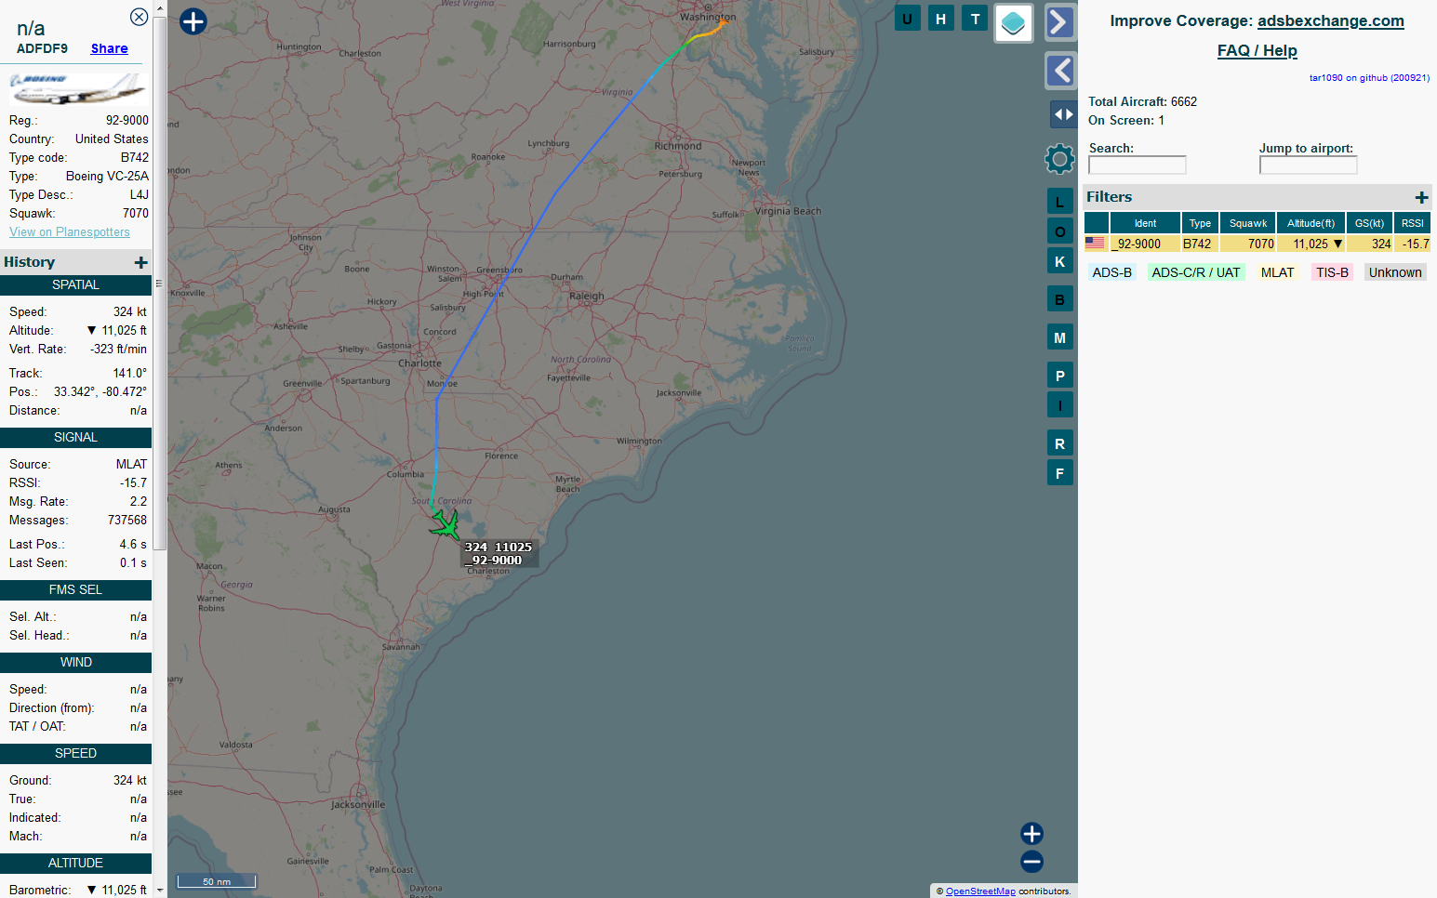
Task: Sort table by GS(kt) column
Action: pos(1369,223)
